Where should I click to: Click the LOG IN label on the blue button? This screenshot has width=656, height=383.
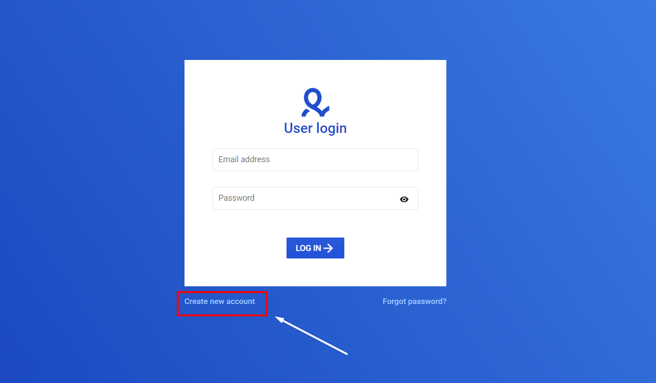point(308,248)
